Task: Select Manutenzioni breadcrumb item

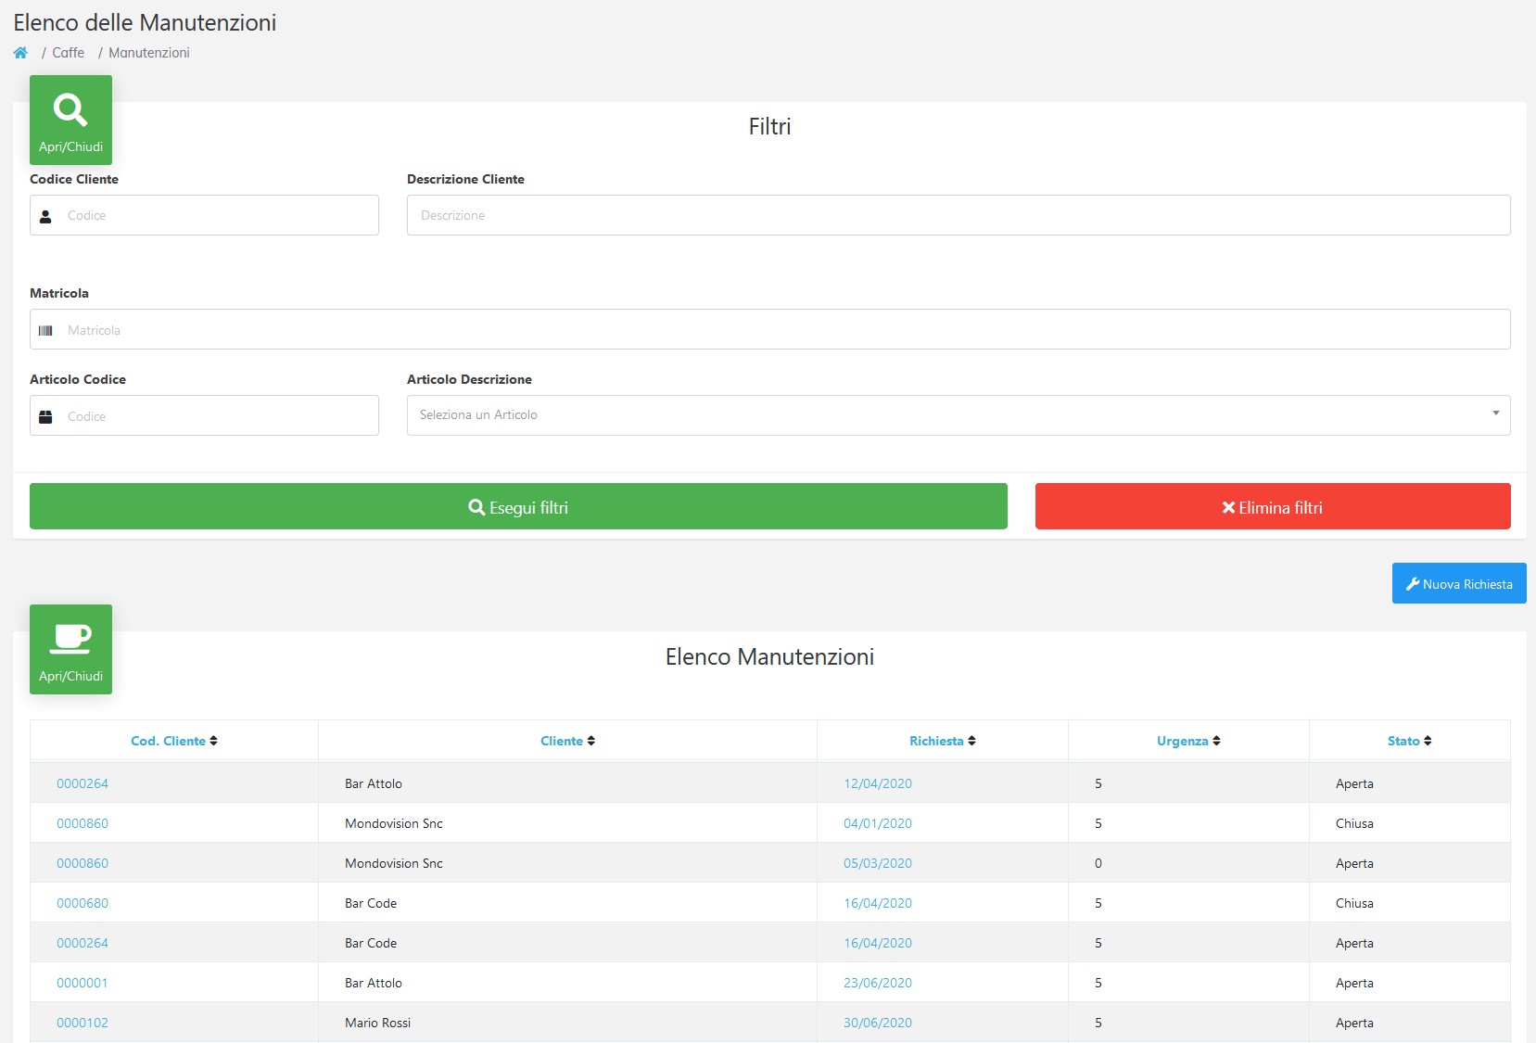Action: 148,53
